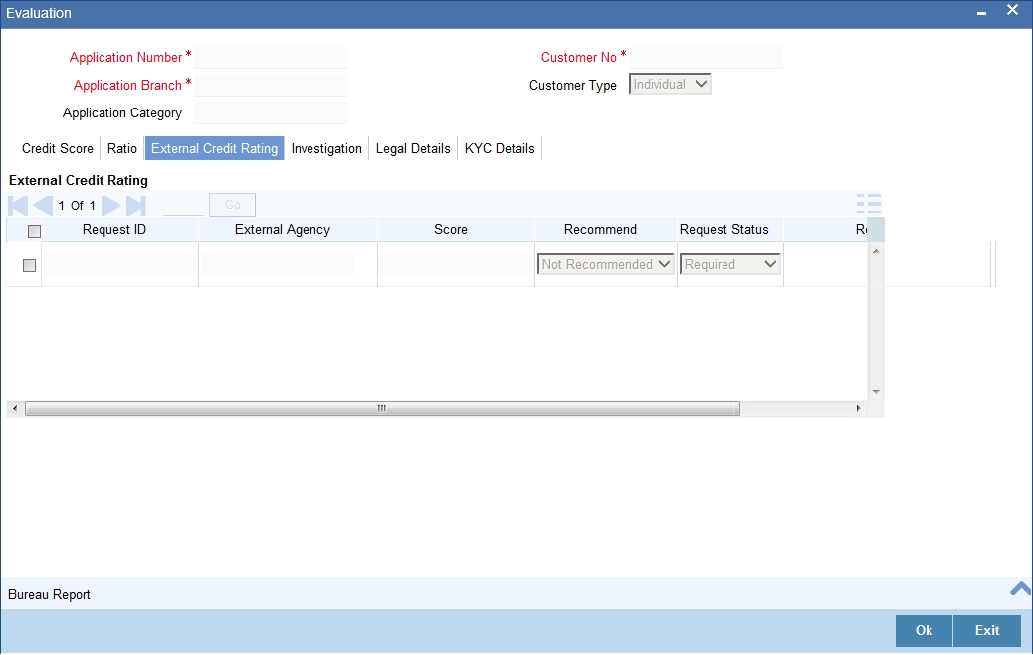Switch to Credit Score tab
The width and height of the screenshot is (1033, 655).
tap(58, 149)
